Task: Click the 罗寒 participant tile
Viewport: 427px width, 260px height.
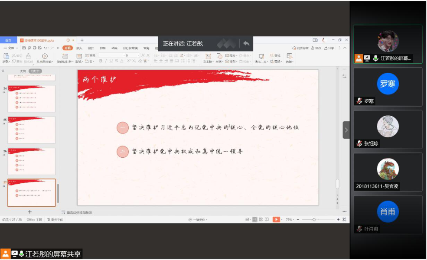Action: (x=388, y=87)
